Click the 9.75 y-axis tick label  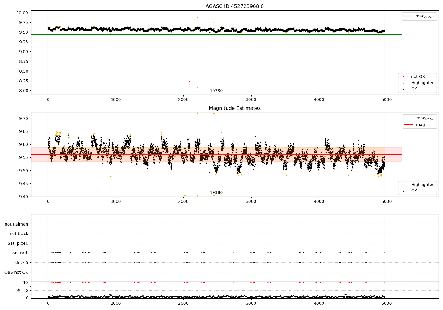pyautogui.click(x=23, y=22)
